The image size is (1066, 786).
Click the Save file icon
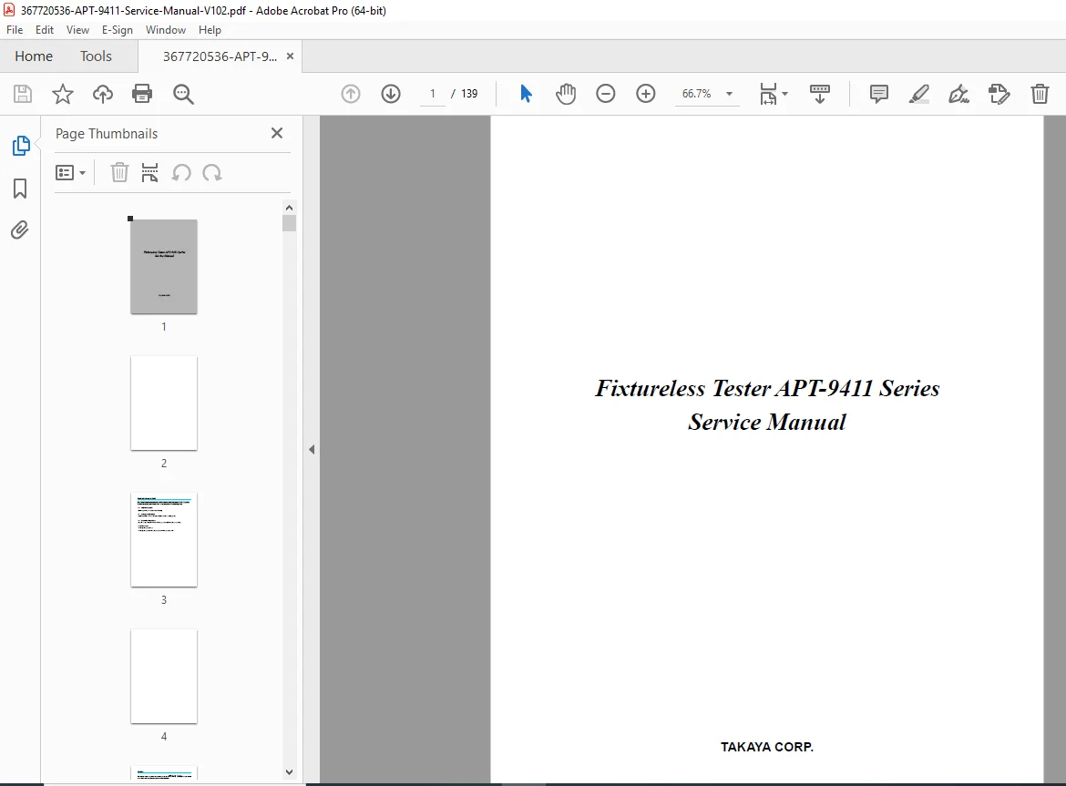[23, 94]
